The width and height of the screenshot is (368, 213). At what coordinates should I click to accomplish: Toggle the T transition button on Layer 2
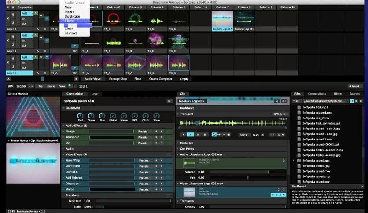tap(75, 46)
